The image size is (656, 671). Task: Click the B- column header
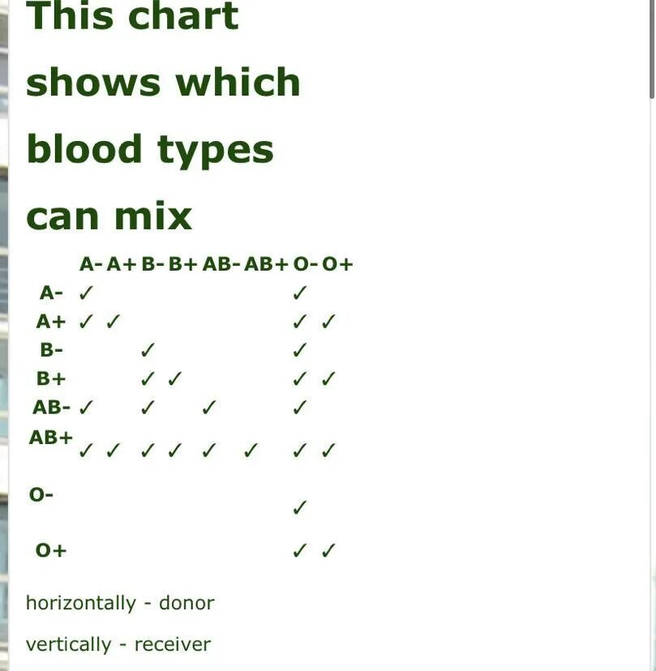pyautogui.click(x=152, y=264)
